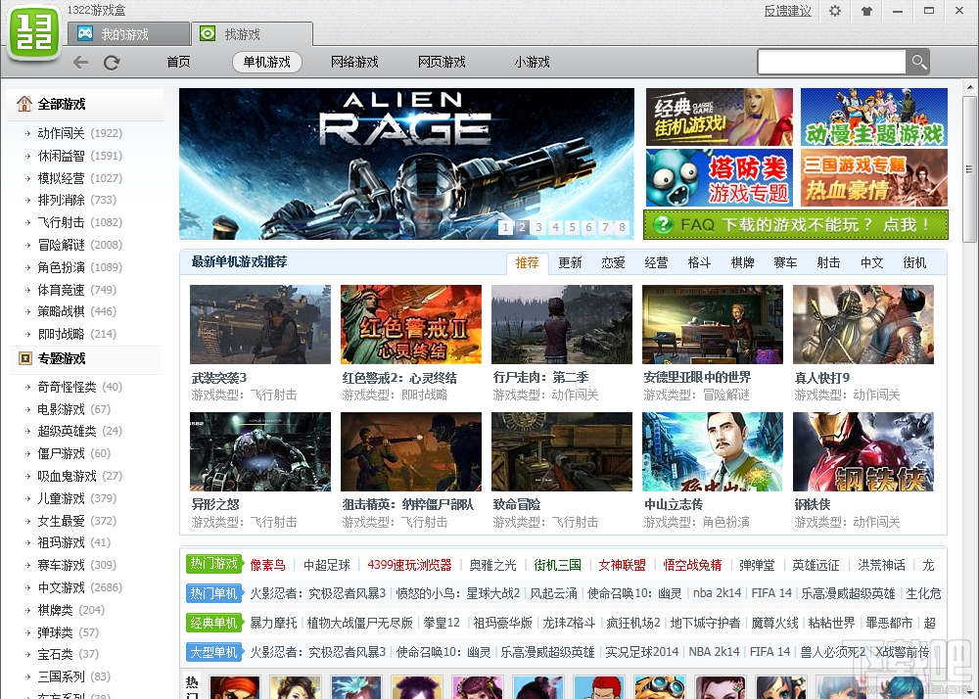Image resolution: width=979 pixels, height=699 pixels.
Task: Click the FAQ 下载的游戏不能玩 button
Action: (x=796, y=225)
